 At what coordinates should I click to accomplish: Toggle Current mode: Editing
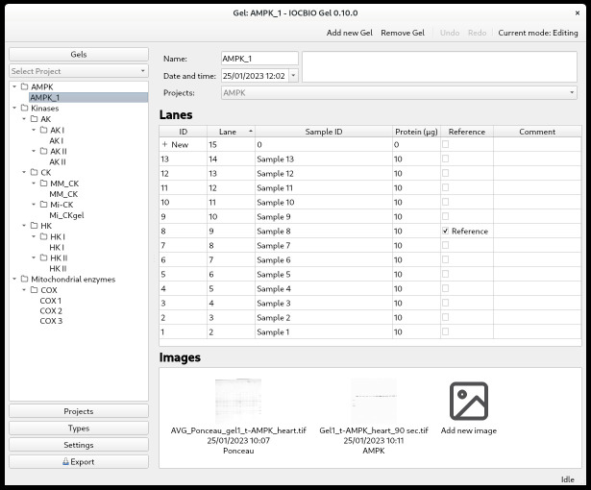pos(538,33)
